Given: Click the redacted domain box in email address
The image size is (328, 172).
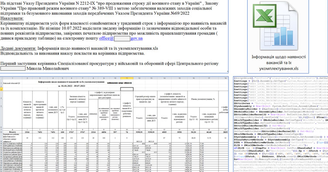Looking at the screenshot, I should coord(122,38).
